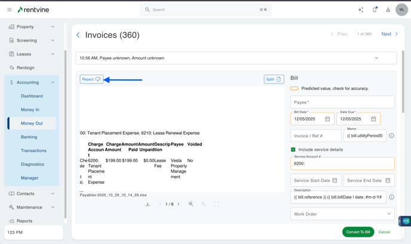
Task: Zoom in on the document preview
Action: pyautogui.click(x=191, y=204)
